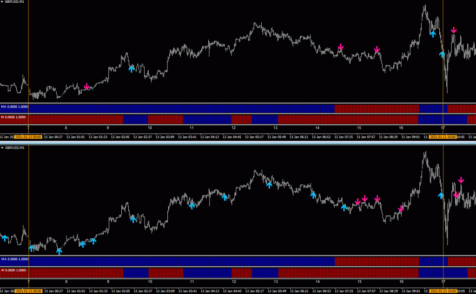Image resolution: width=476 pixels, height=294 pixels.
Task: Click upper chart time label 13 Jan 09:01
Action: (x=410, y=137)
